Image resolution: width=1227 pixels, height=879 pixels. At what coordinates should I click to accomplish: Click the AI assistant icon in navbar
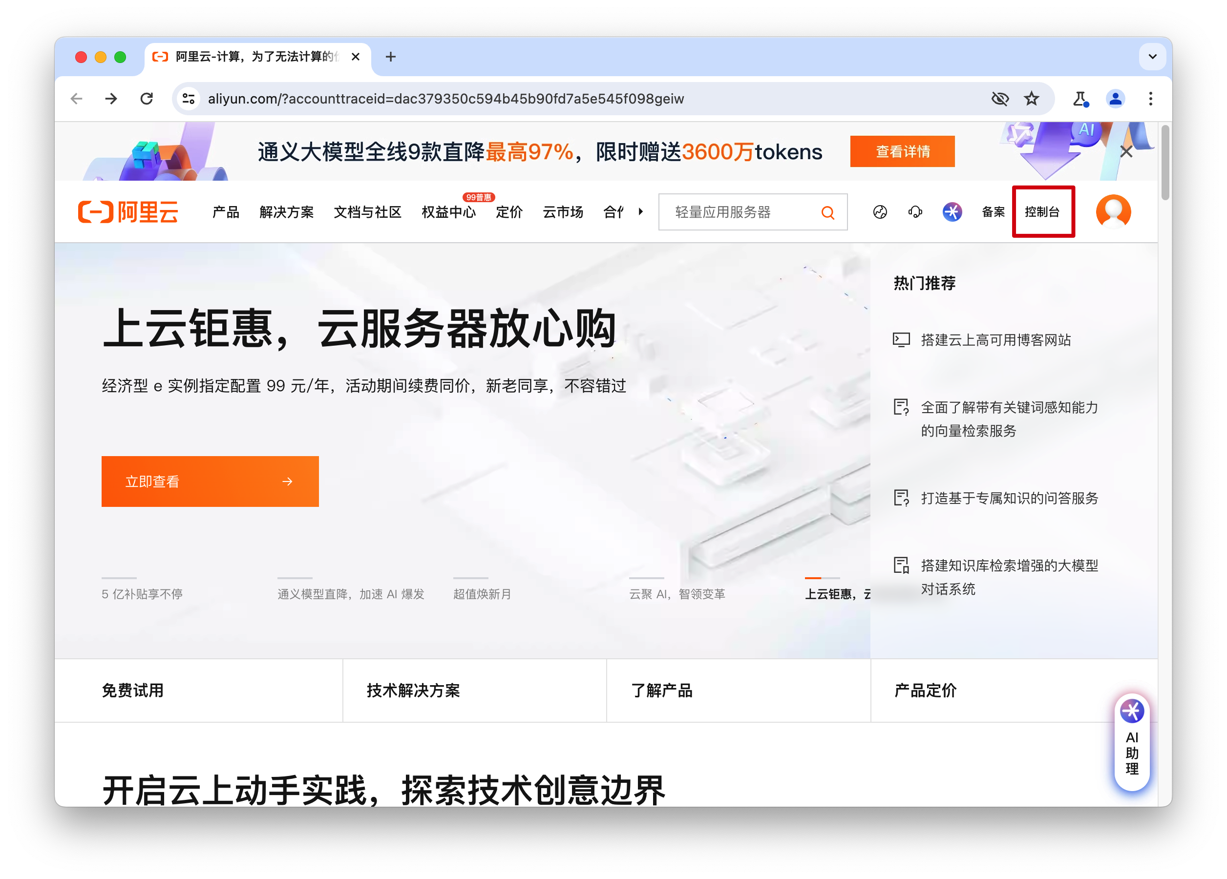pos(952,212)
